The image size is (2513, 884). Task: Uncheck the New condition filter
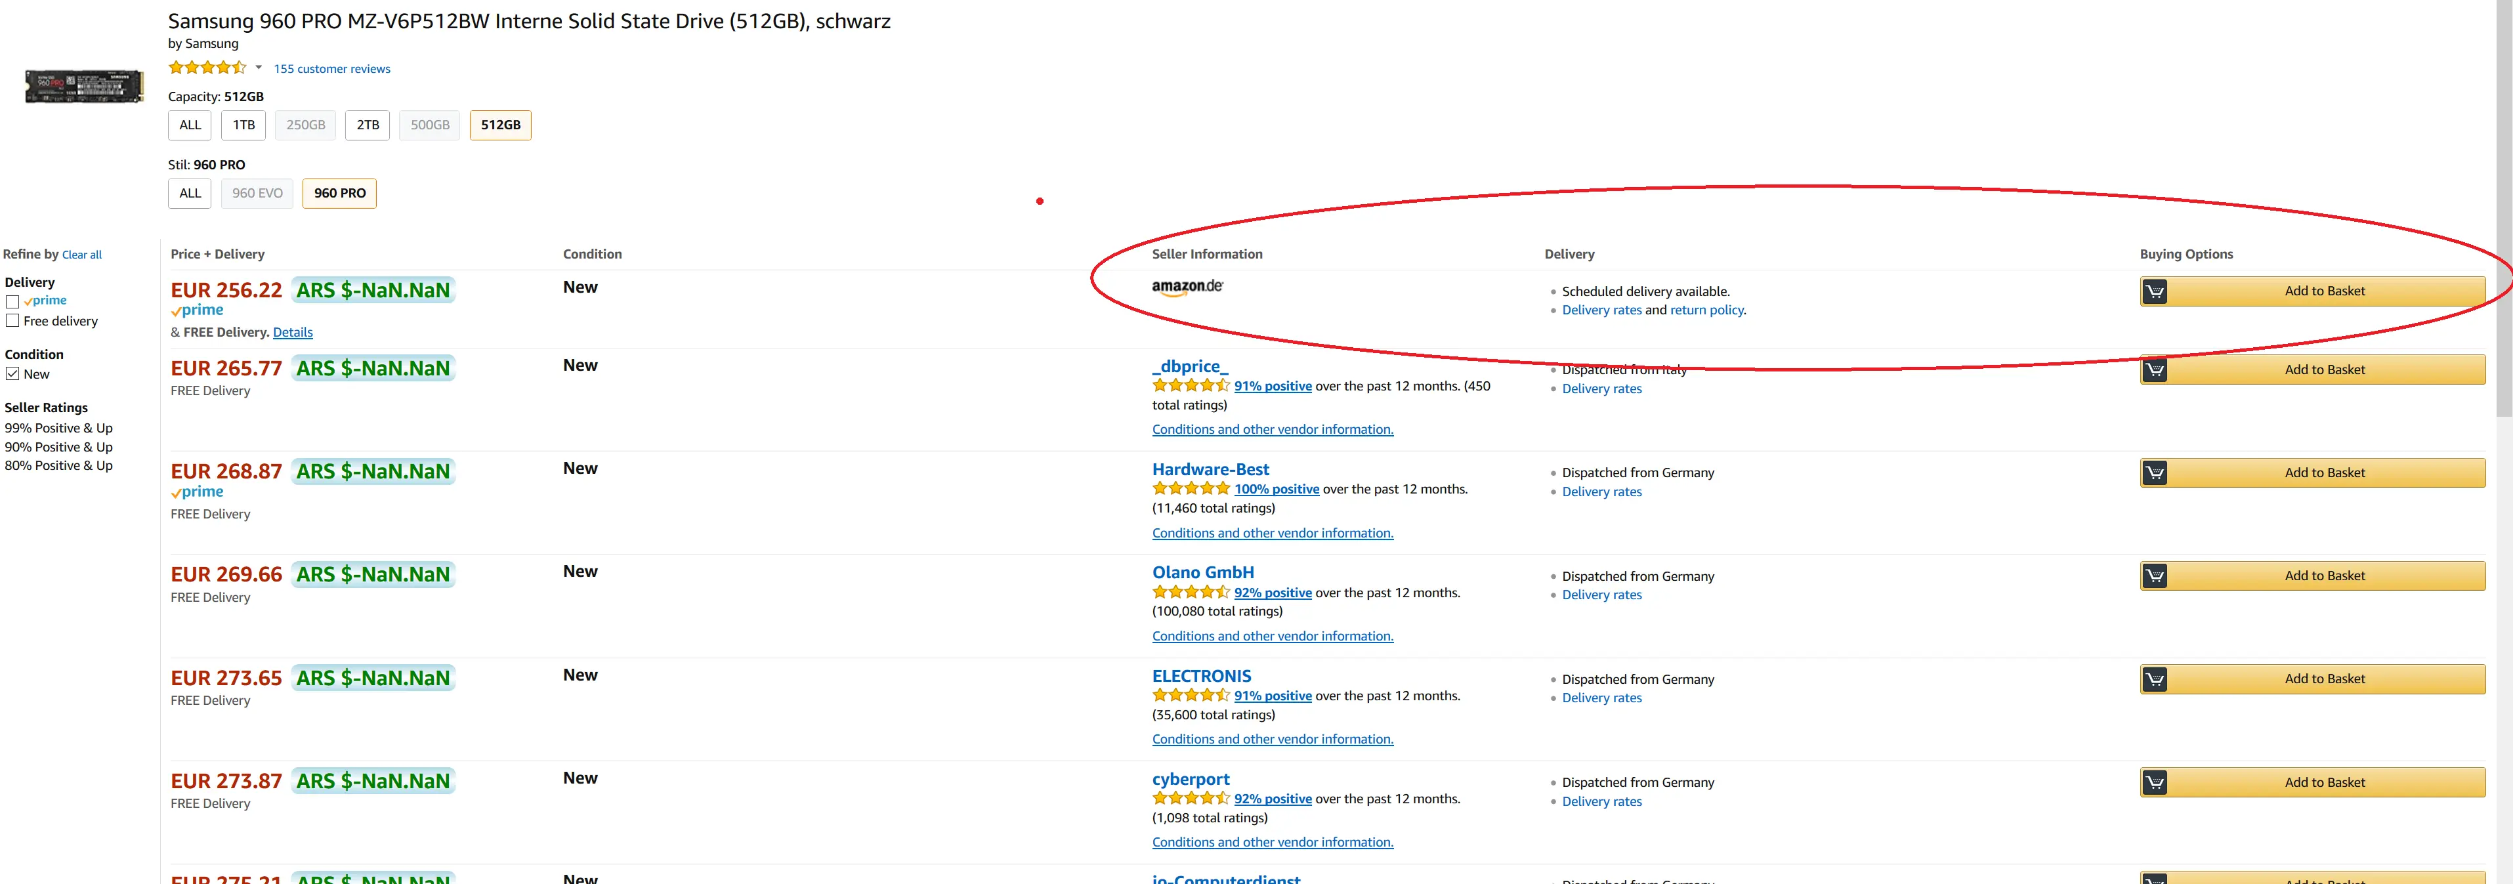(12, 375)
